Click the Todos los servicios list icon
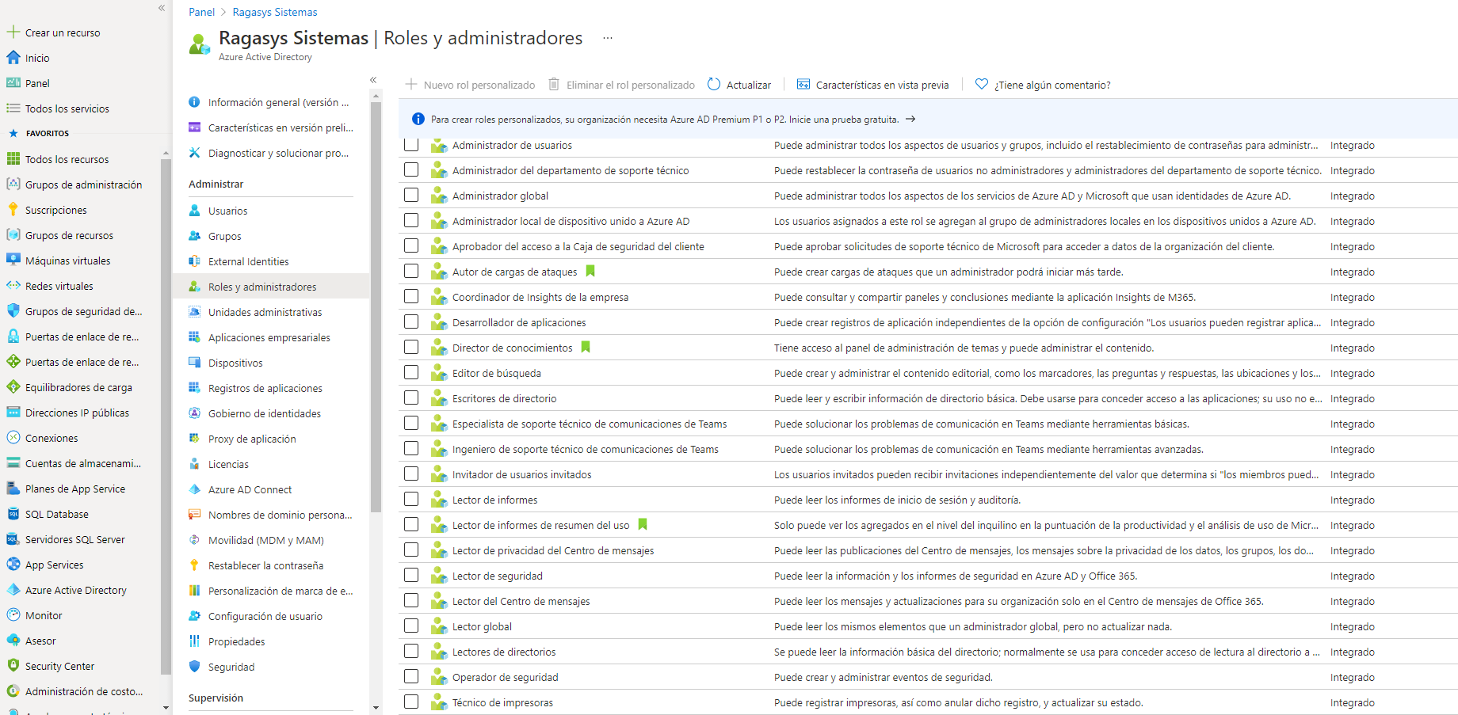The width and height of the screenshot is (1458, 715). [13, 108]
